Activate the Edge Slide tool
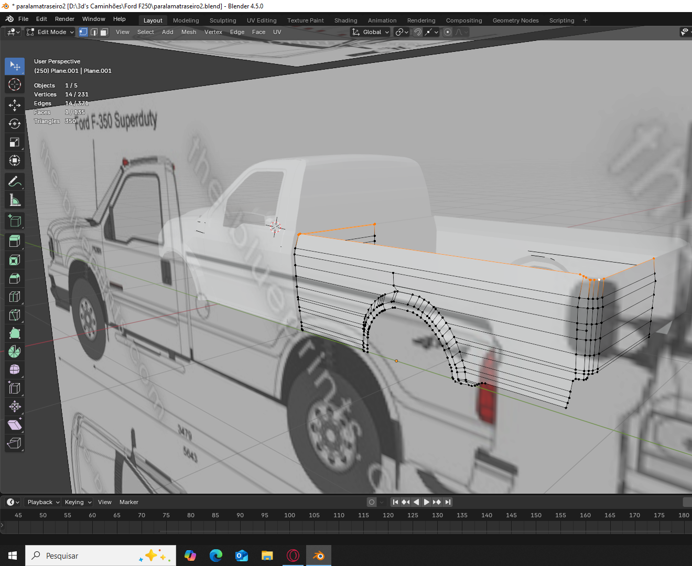This screenshot has height=566, width=692. [x=15, y=388]
